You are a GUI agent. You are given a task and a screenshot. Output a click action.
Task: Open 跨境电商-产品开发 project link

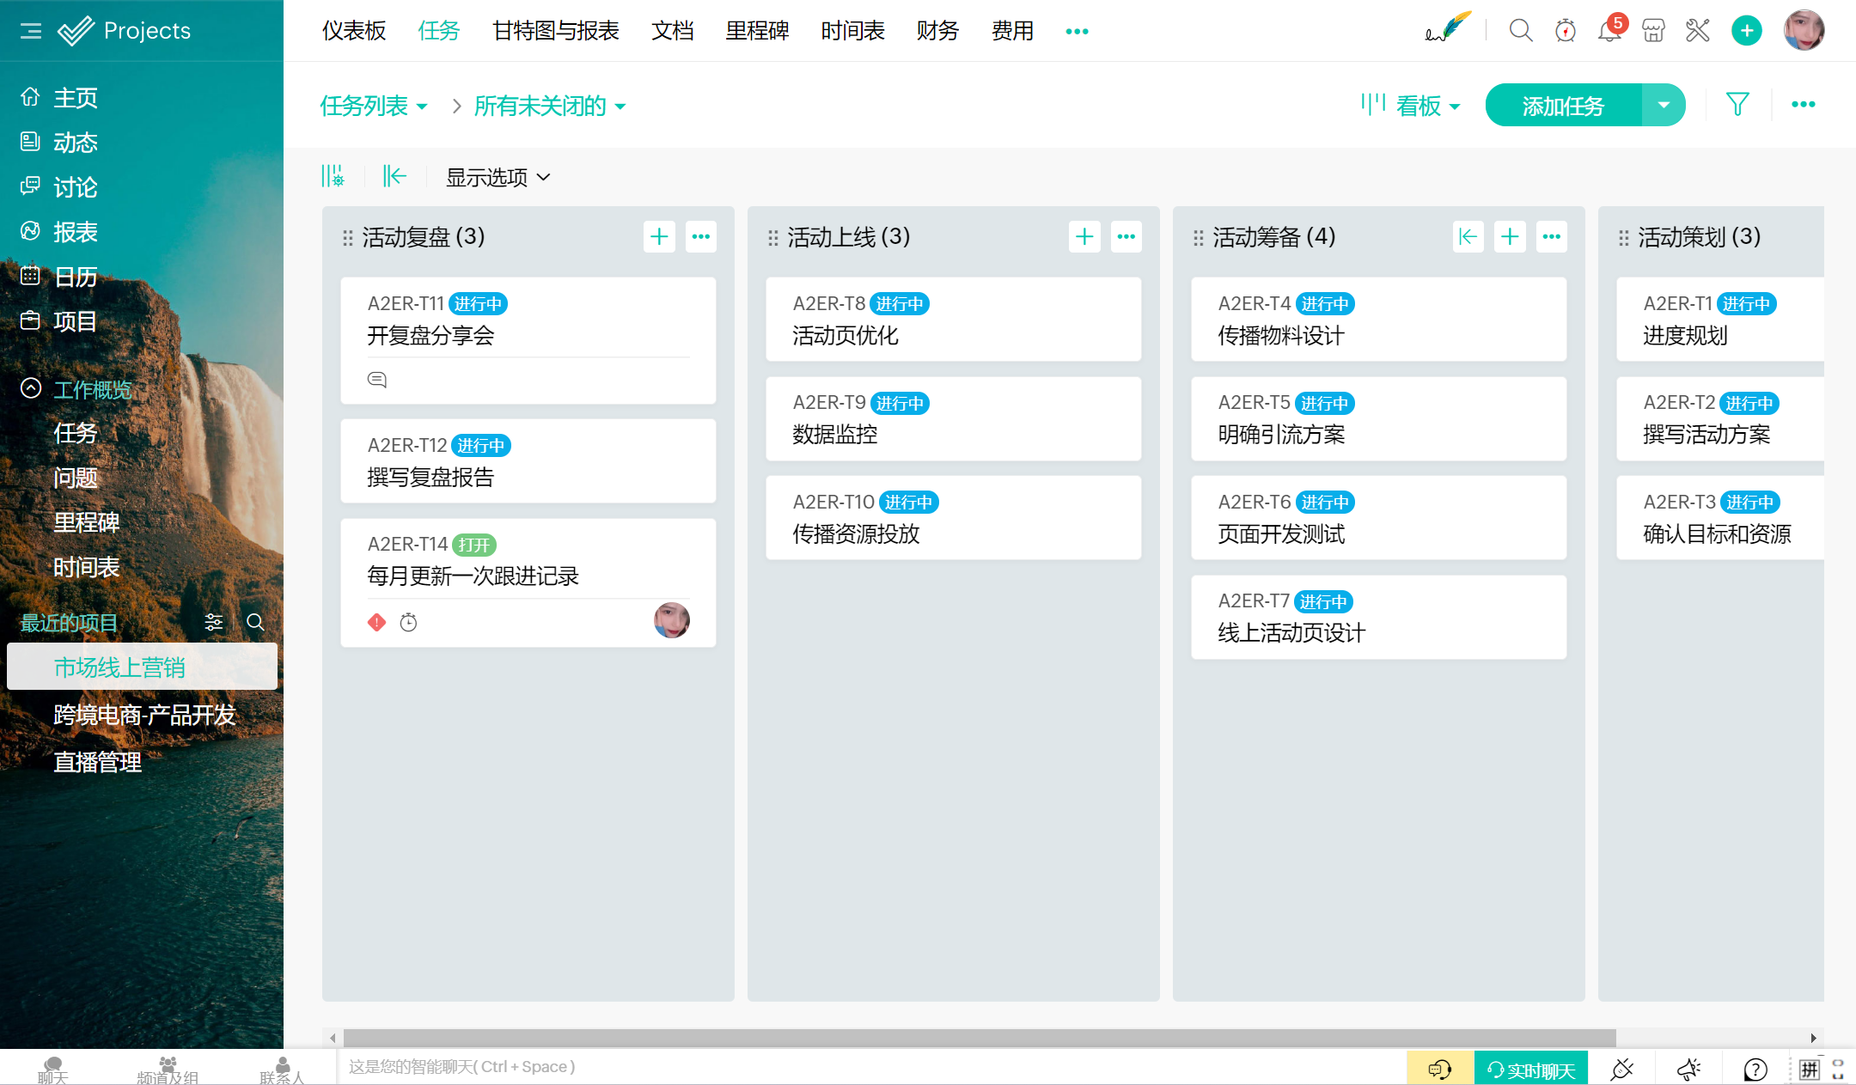click(x=144, y=715)
